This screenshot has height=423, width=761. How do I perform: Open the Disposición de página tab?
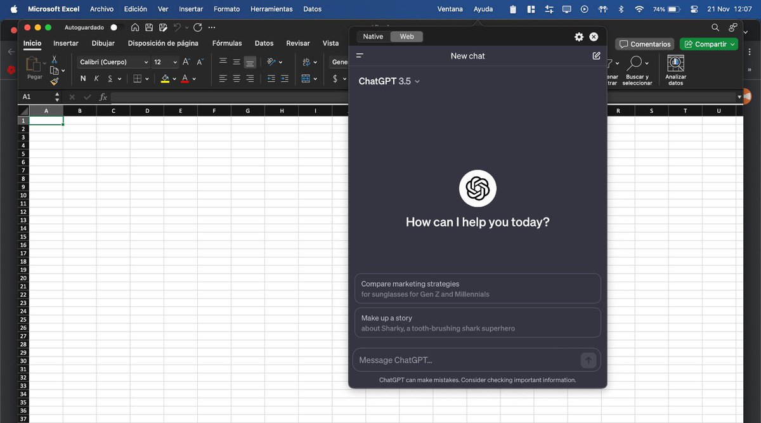coord(163,43)
